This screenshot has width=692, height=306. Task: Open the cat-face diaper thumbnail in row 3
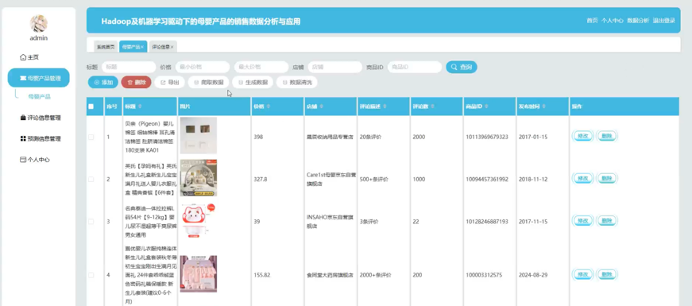click(198, 220)
